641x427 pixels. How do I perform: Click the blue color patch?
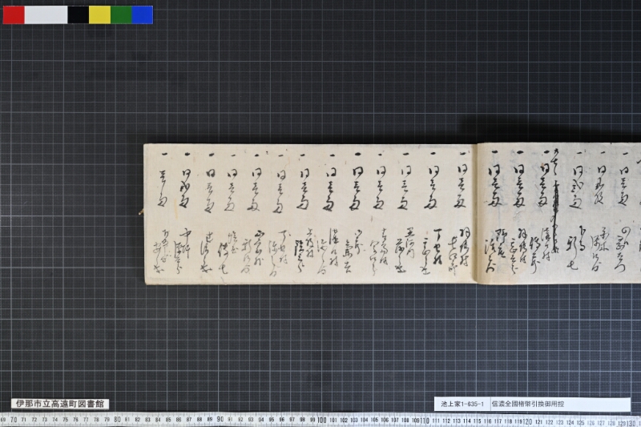coord(143,14)
